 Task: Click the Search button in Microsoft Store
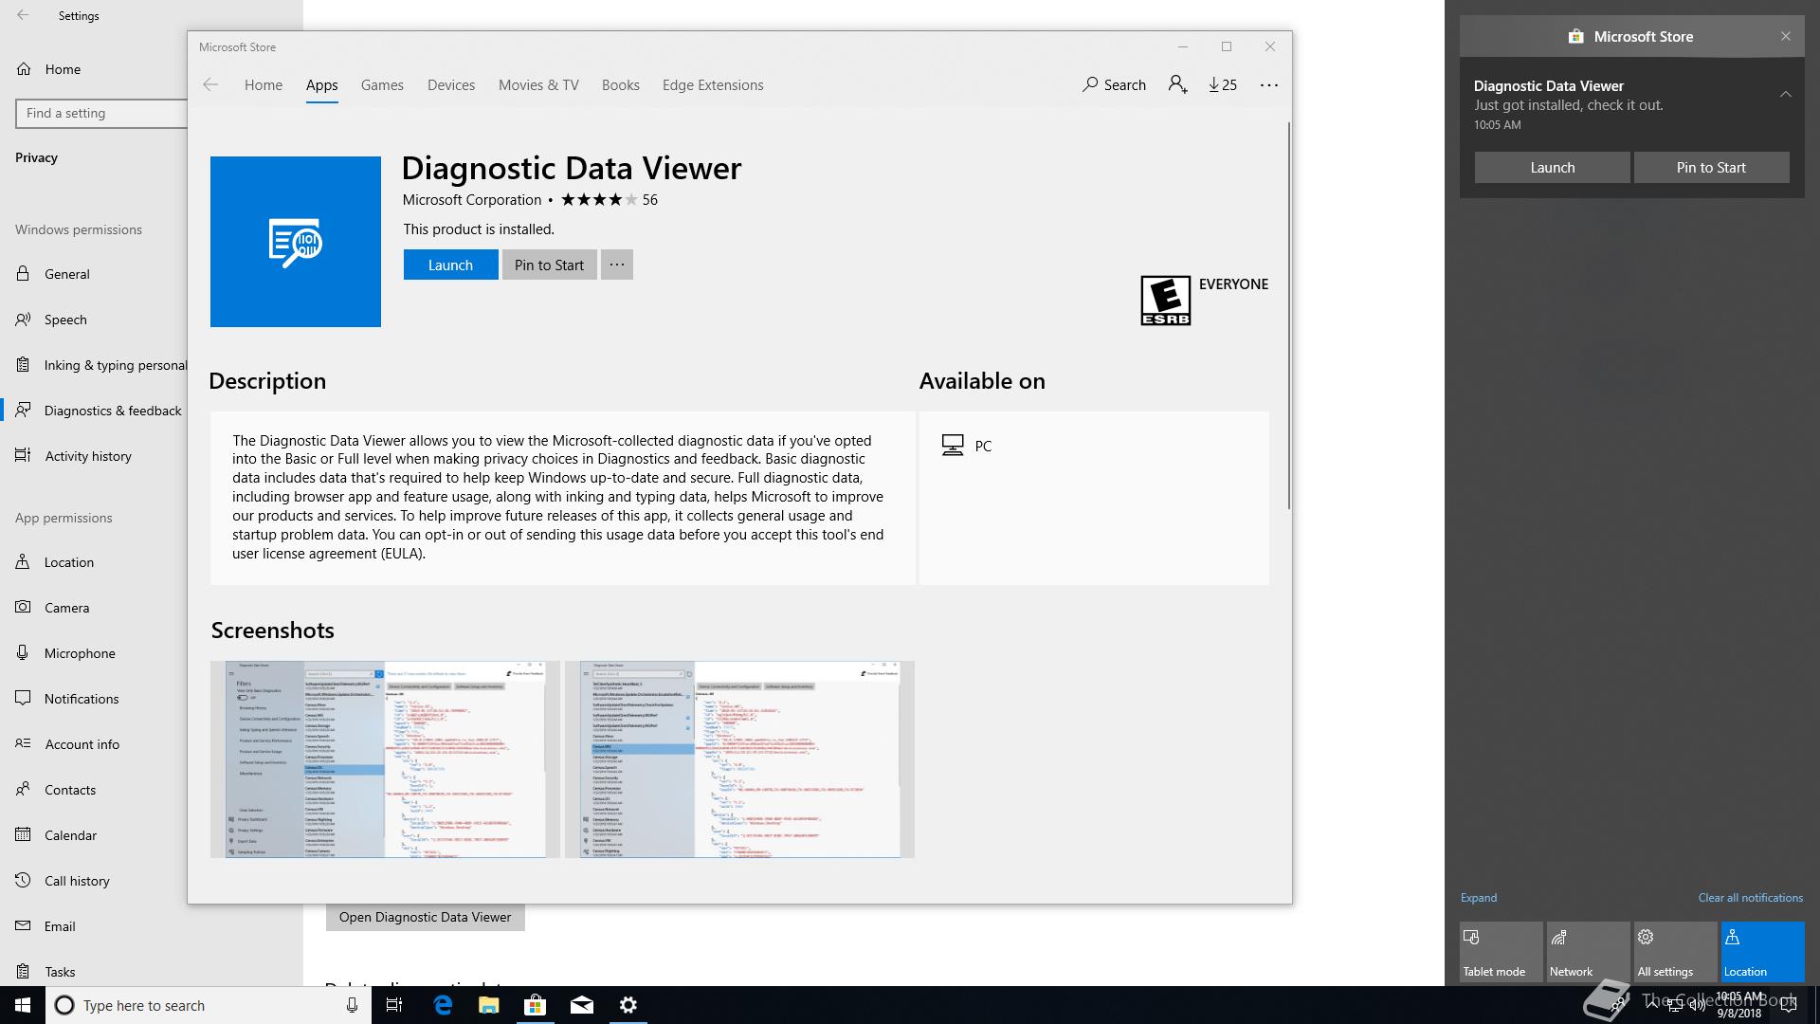pyautogui.click(x=1114, y=84)
